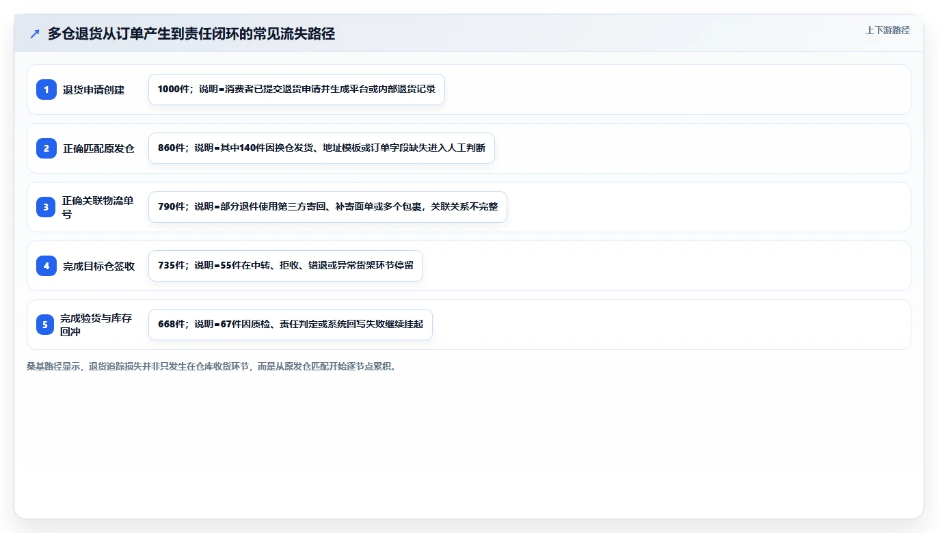938x533 pixels.
Task: Select the 完成目标仓签收 step label
Action: [99, 266]
